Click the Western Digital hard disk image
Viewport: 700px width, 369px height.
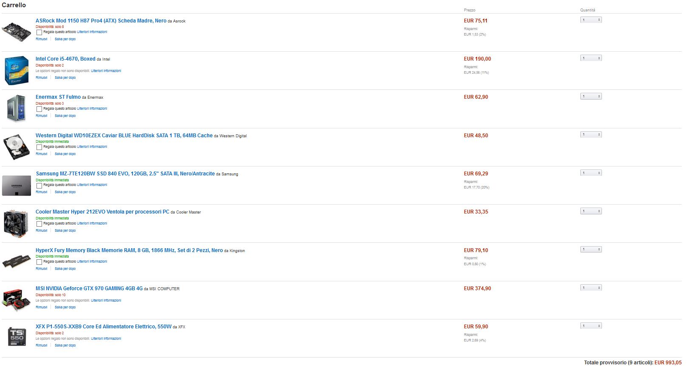click(17, 147)
